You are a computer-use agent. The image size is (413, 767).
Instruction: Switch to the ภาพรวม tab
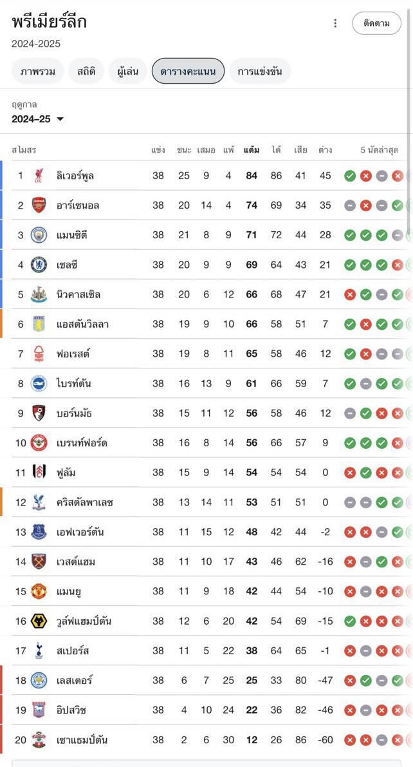pos(38,72)
